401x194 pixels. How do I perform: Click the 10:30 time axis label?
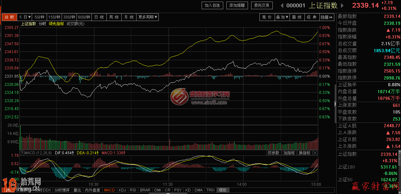[94, 184]
